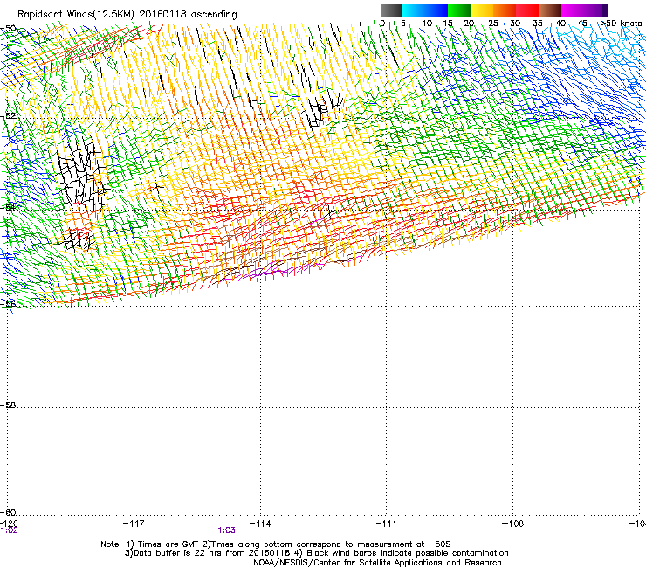The height and width of the screenshot is (568, 646).
Task: Click the 'Data buffer is 22 hrs' note
Action: (x=316, y=553)
